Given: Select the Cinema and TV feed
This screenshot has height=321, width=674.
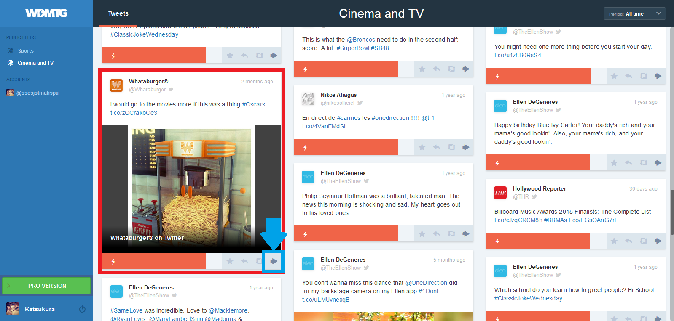Looking at the screenshot, I should click(35, 63).
